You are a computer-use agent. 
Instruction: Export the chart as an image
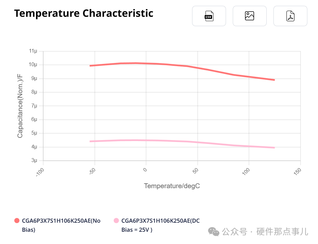(250, 16)
